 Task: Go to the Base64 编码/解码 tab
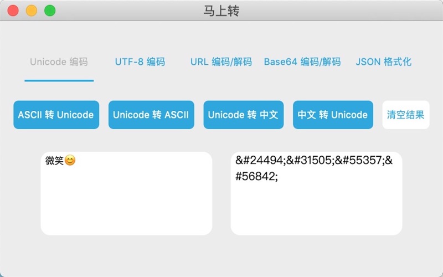pyautogui.click(x=302, y=62)
